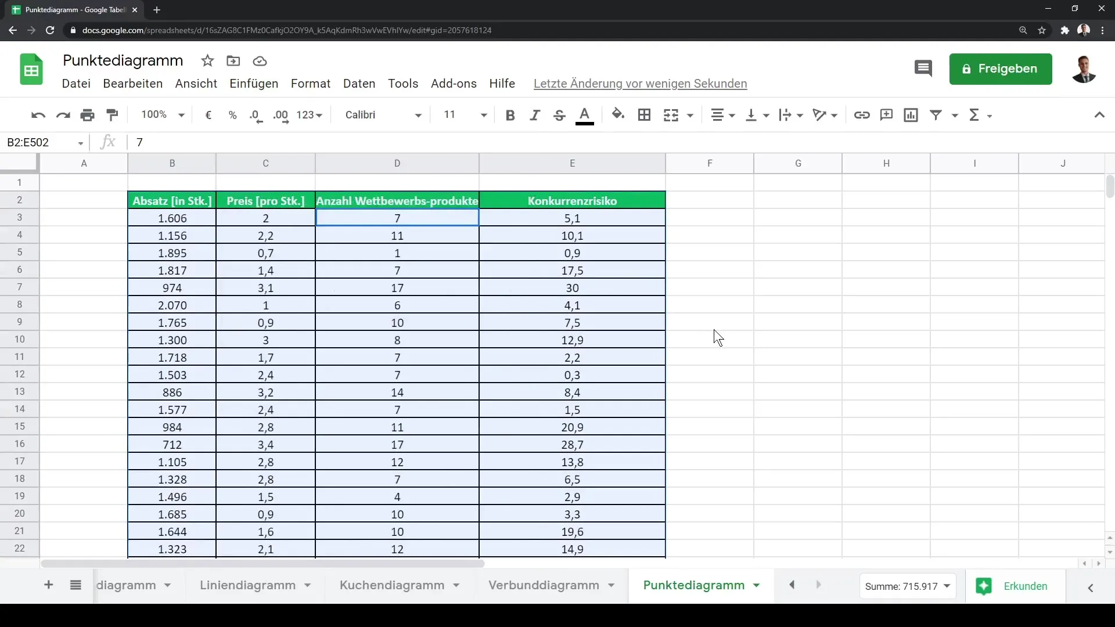Image resolution: width=1115 pixels, height=627 pixels.
Task: Open vertical align dropdown
Action: click(x=757, y=115)
